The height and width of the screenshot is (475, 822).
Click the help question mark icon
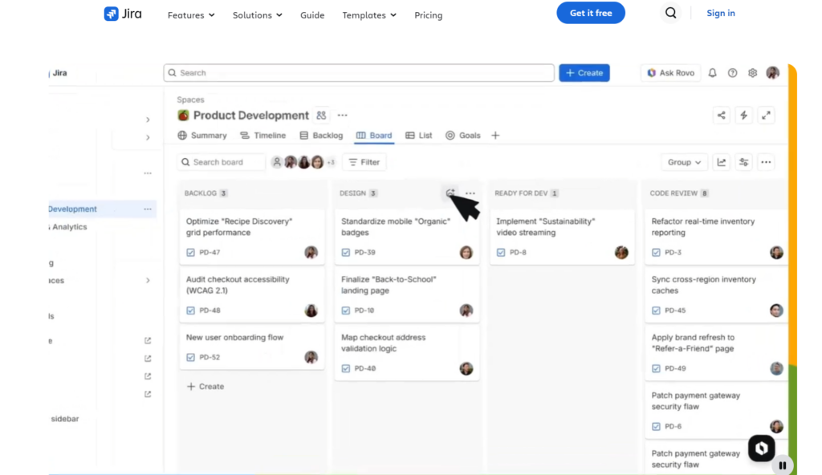[x=732, y=73]
